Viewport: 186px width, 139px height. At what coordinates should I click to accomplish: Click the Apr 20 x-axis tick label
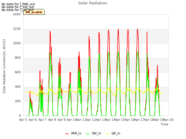coord(169,120)
